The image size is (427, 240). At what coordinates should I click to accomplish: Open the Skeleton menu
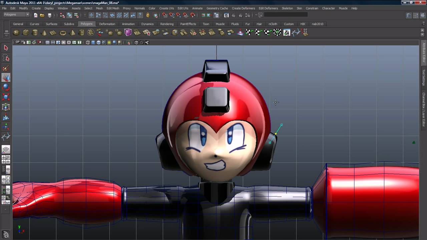[x=287, y=8]
